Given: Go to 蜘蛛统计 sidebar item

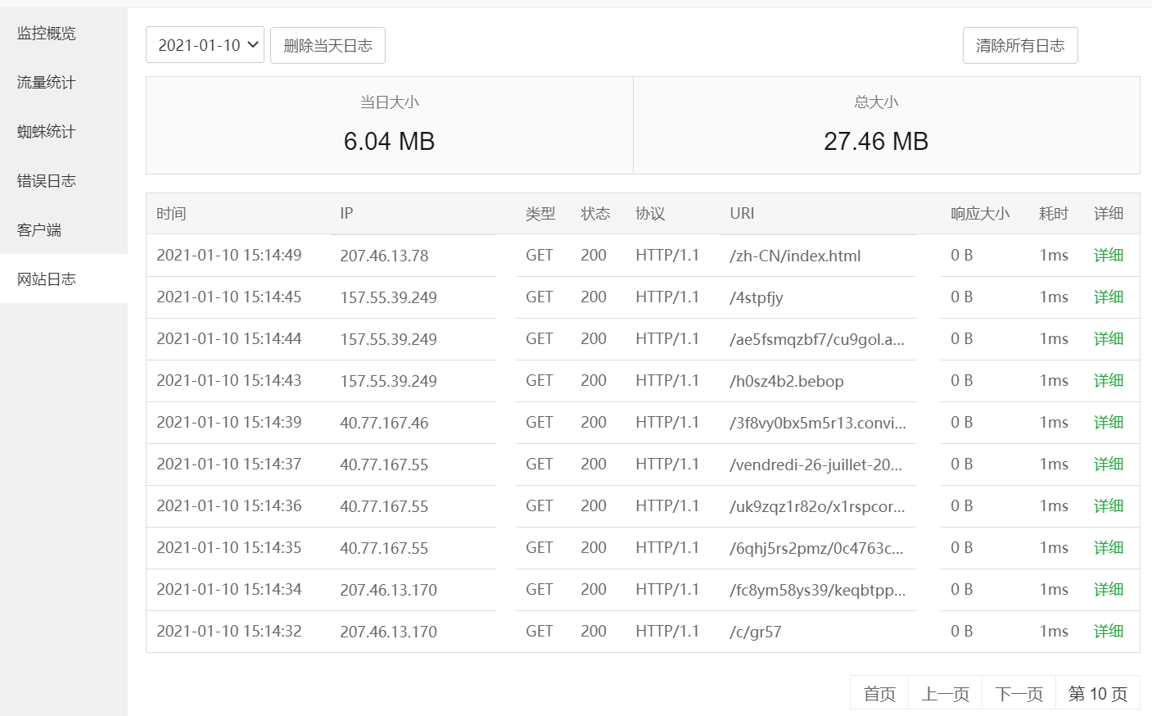Looking at the screenshot, I should [47, 131].
